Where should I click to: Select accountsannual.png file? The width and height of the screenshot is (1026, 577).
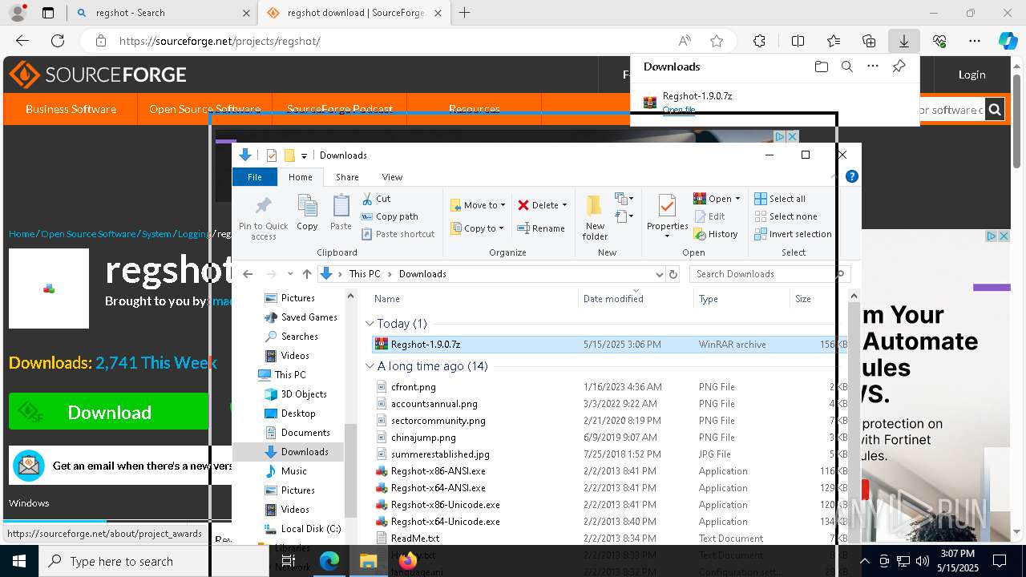click(434, 404)
